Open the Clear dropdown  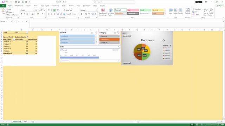[x=196, y=15]
